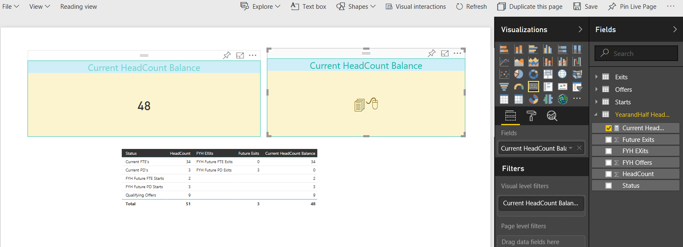Select the waterfall chart visualization
This screenshot has height=247, width=683.
click(577, 62)
